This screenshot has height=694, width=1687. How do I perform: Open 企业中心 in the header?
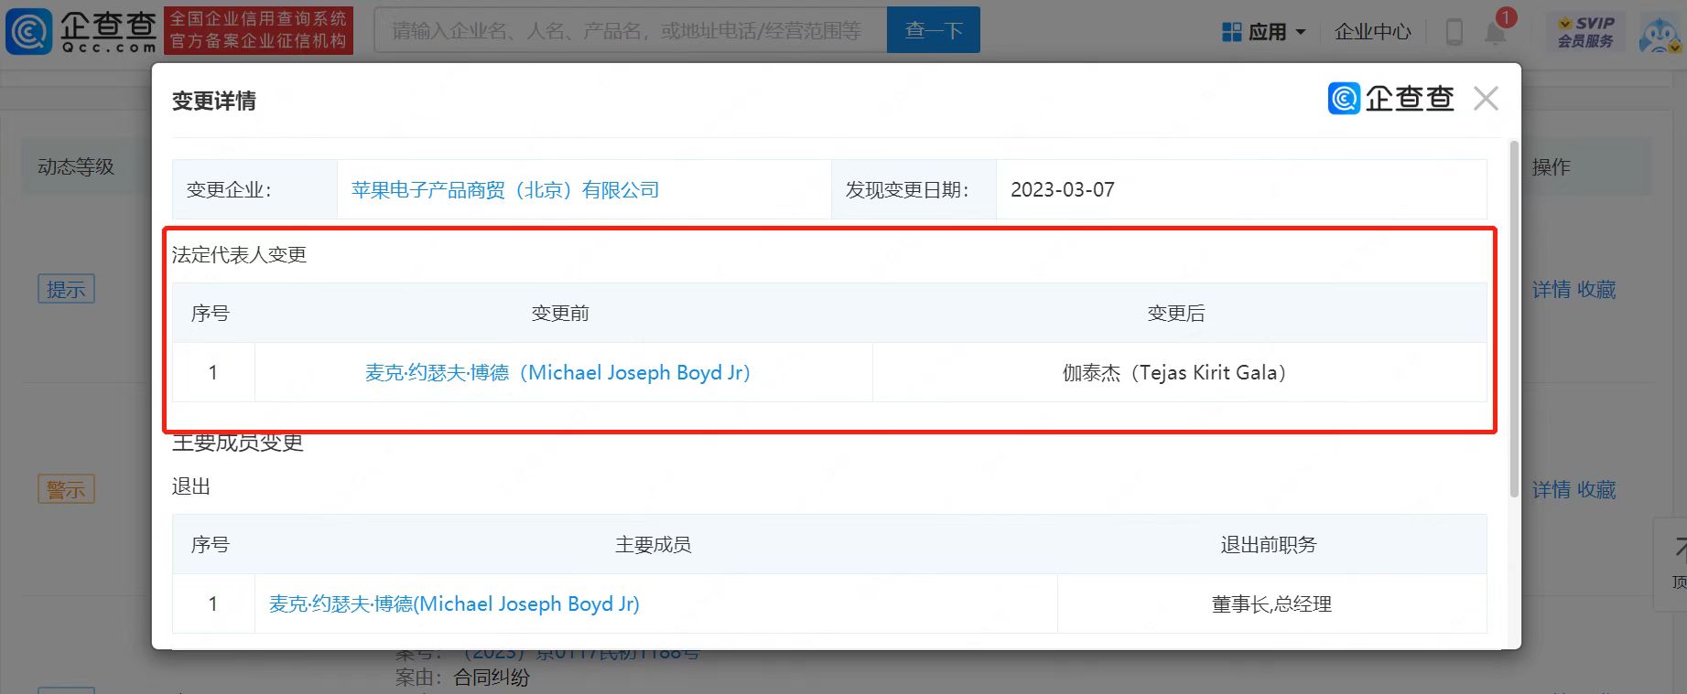point(1372,32)
